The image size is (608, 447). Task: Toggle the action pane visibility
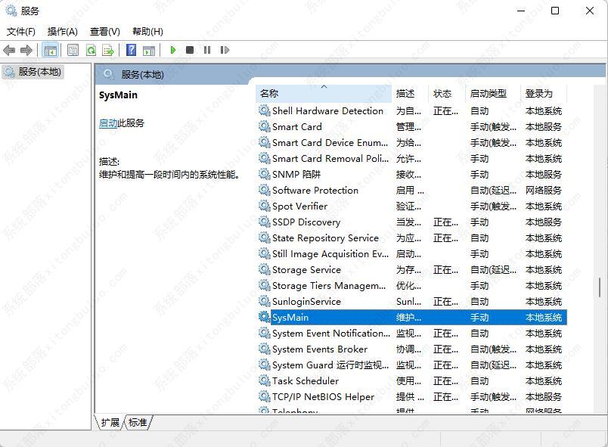(x=148, y=50)
